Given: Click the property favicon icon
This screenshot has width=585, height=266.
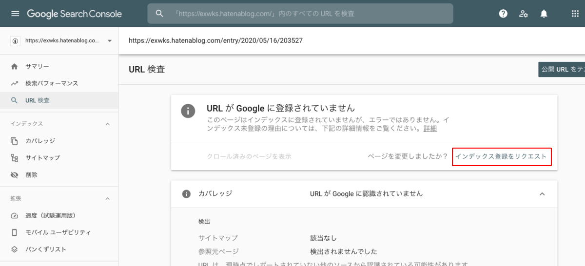Looking at the screenshot, I should (x=15, y=41).
